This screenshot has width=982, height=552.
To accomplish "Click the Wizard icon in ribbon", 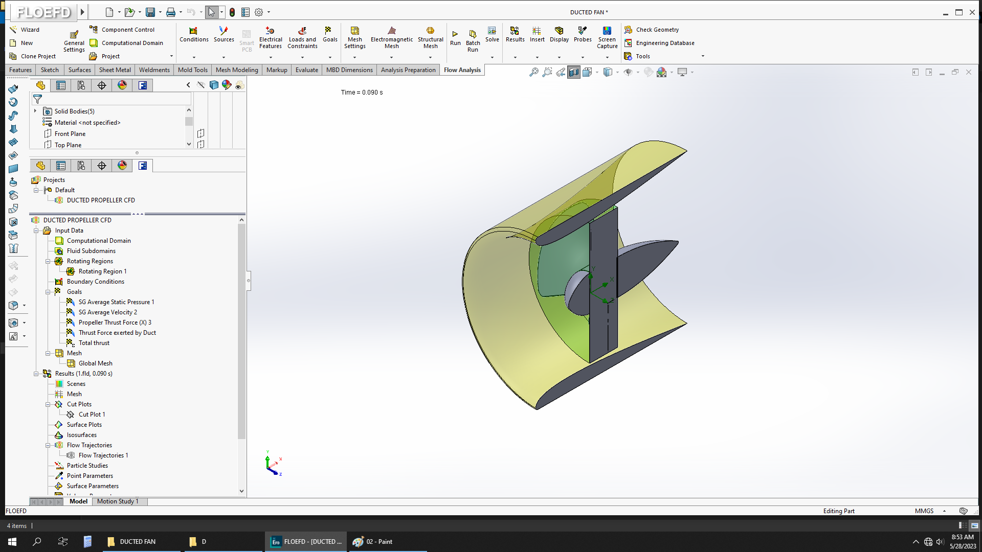I will coord(14,30).
